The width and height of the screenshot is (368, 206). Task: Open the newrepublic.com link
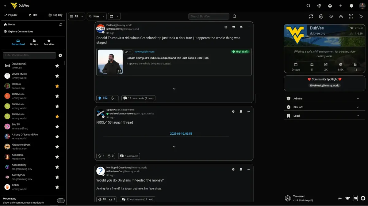[144, 52]
